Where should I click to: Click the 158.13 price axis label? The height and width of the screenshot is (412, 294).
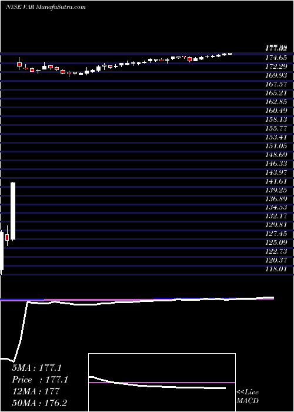pyautogui.click(x=276, y=119)
